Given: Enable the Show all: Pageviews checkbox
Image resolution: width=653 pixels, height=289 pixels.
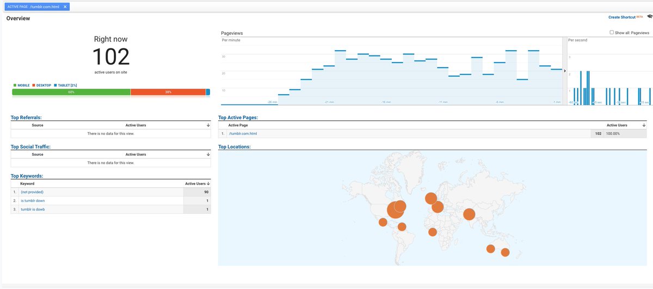Looking at the screenshot, I should point(612,33).
